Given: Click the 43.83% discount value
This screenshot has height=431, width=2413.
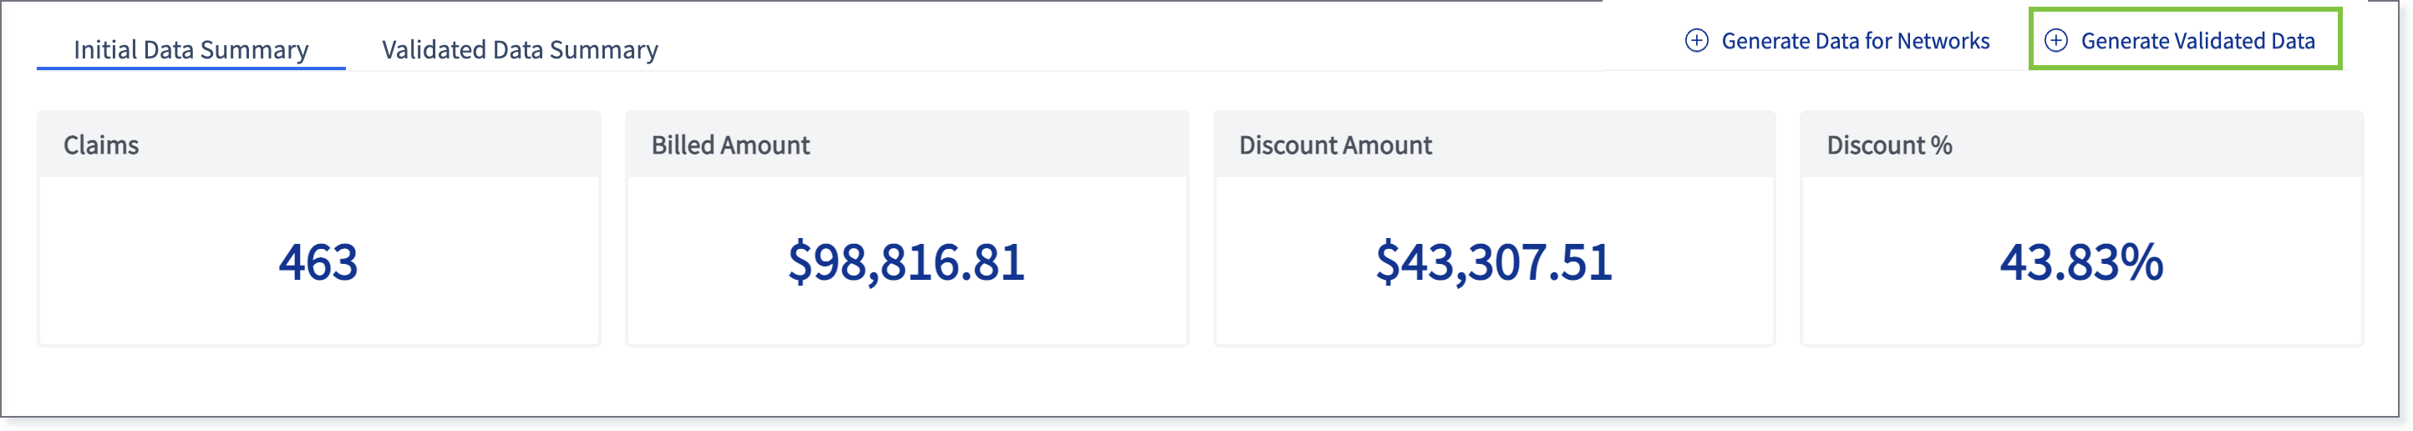Looking at the screenshot, I should click(2081, 261).
